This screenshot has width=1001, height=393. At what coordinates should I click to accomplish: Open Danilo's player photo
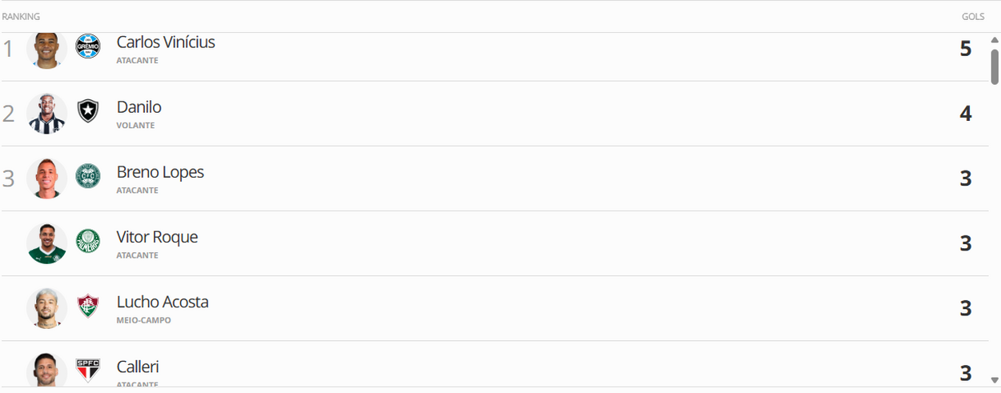pyautogui.click(x=46, y=113)
